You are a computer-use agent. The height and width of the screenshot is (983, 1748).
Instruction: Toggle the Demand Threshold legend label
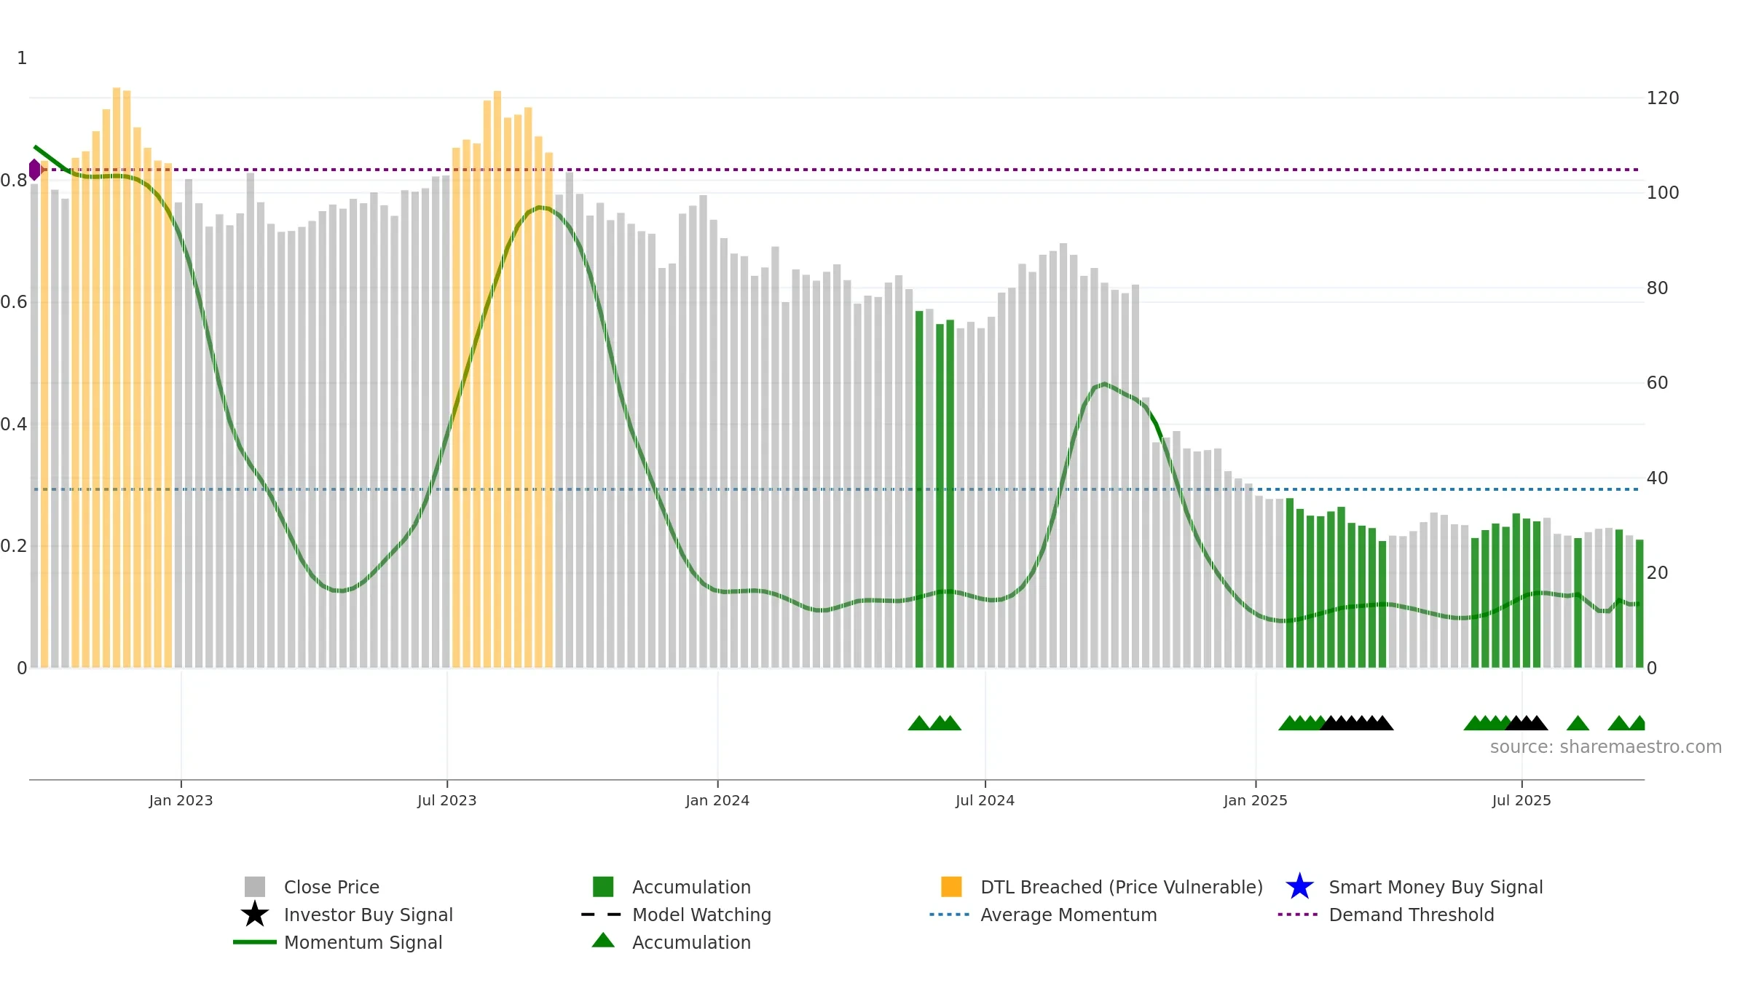click(x=1412, y=915)
